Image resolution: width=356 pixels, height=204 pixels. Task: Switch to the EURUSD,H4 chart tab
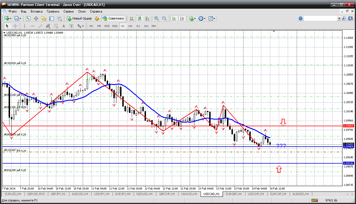click(x=13, y=194)
